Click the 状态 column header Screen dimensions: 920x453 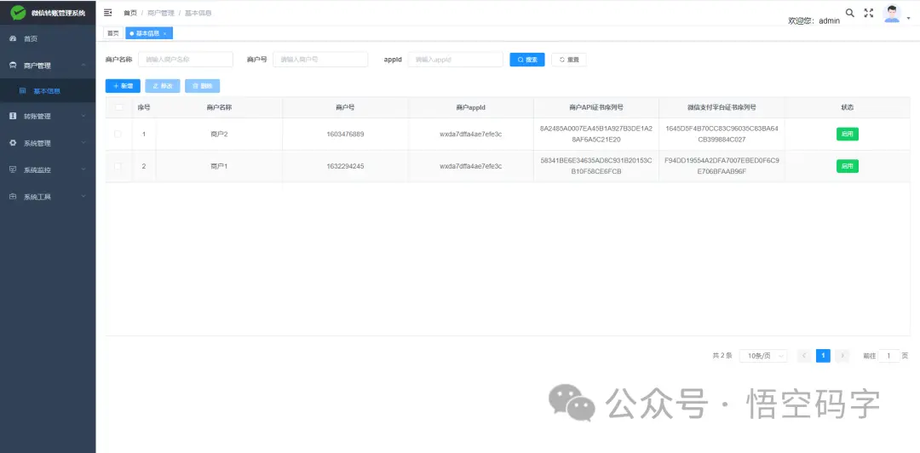[848, 107]
